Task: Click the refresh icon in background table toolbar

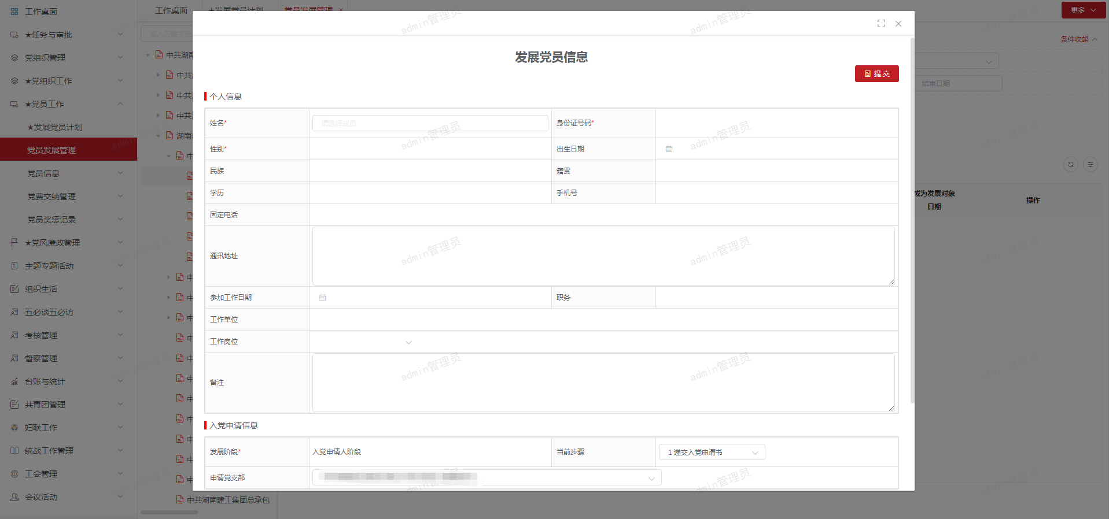Action: [x=1071, y=165]
